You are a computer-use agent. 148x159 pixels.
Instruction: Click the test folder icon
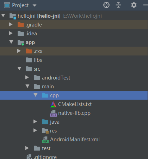pos(37,148)
